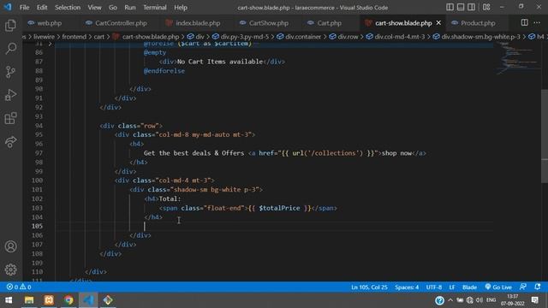
Task: Open feedback icon in status bar
Action: pyautogui.click(x=523, y=287)
